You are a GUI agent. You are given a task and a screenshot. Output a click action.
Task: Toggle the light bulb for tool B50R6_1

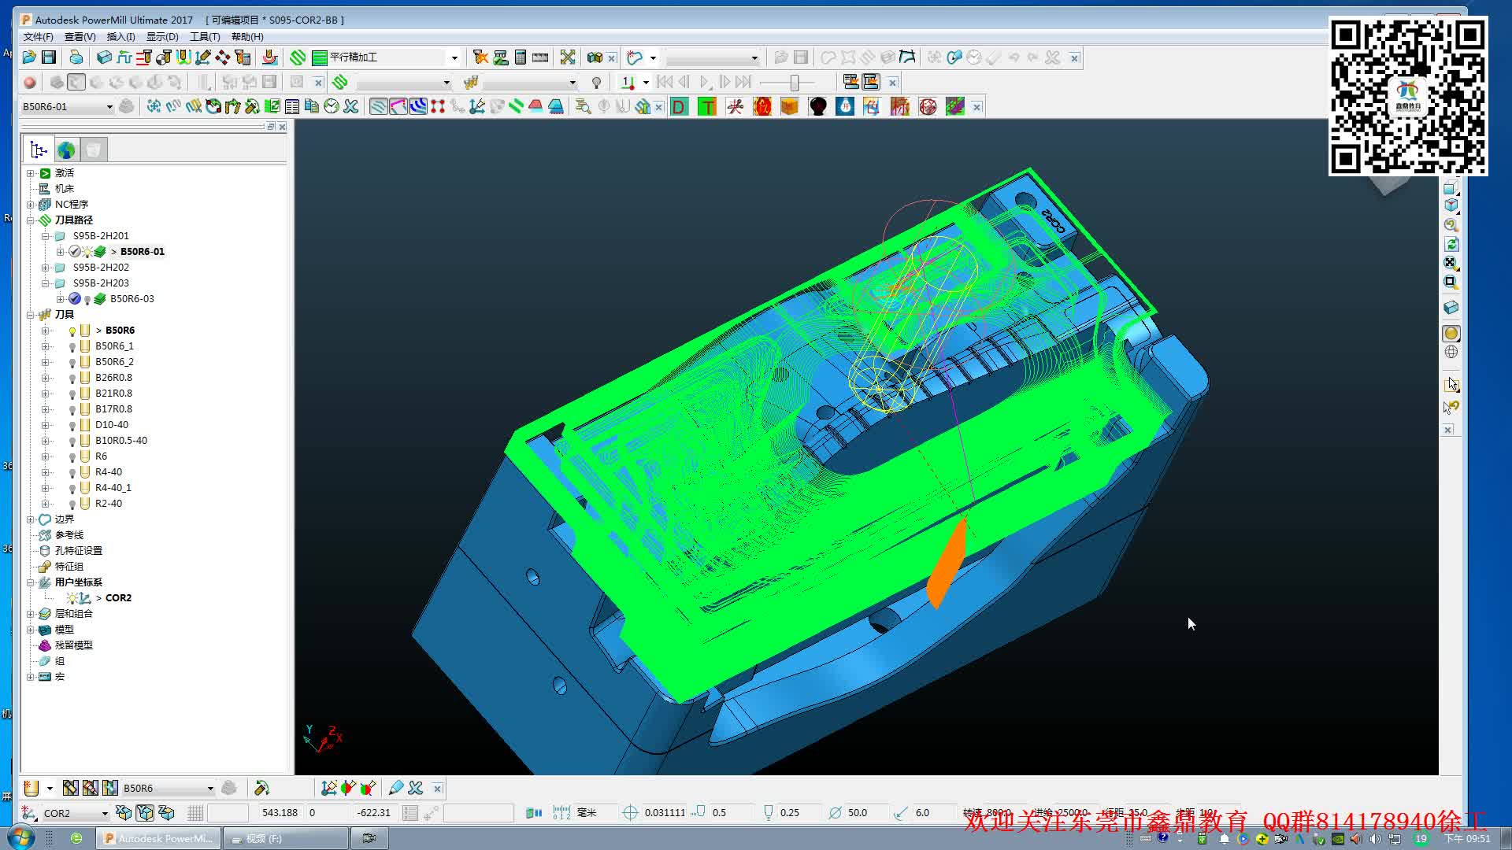[72, 347]
